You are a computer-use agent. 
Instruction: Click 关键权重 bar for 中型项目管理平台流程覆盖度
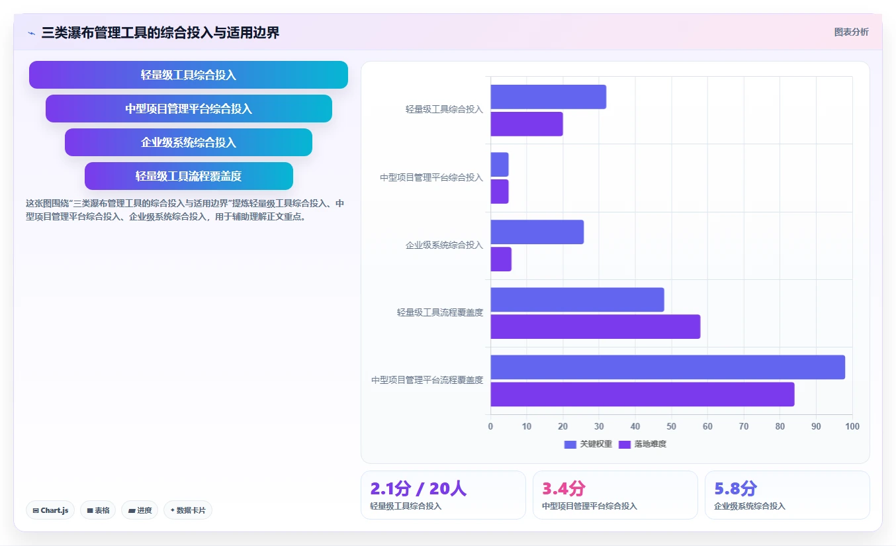(x=668, y=367)
